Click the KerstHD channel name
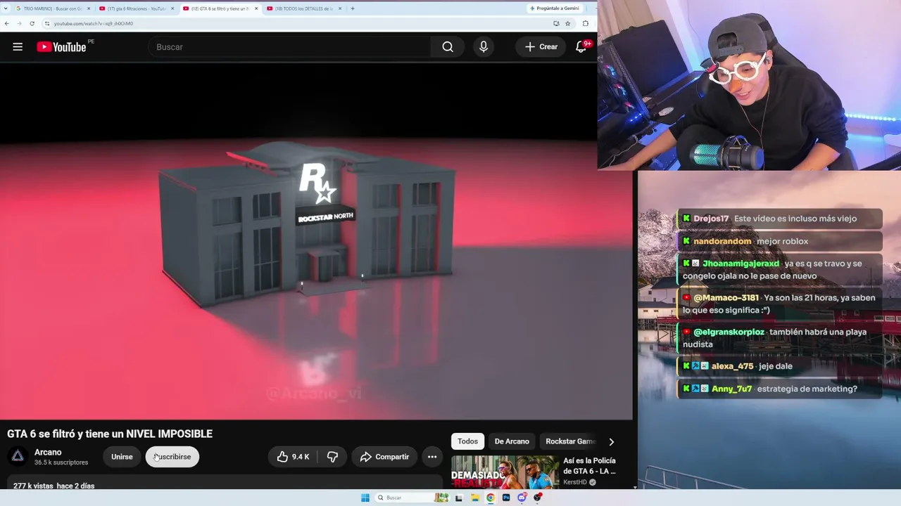 (x=575, y=483)
